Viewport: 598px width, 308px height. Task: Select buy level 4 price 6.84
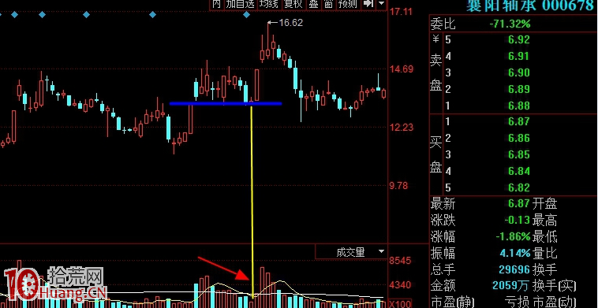[x=519, y=171]
